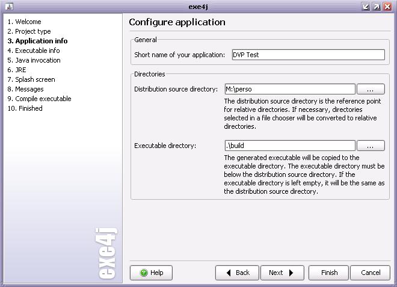Select the Application info step

point(37,41)
